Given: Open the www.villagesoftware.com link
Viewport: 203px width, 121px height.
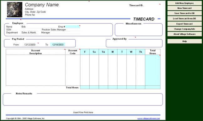Looking at the screenshot, I should pyautogui.click(x=148, y=119).
